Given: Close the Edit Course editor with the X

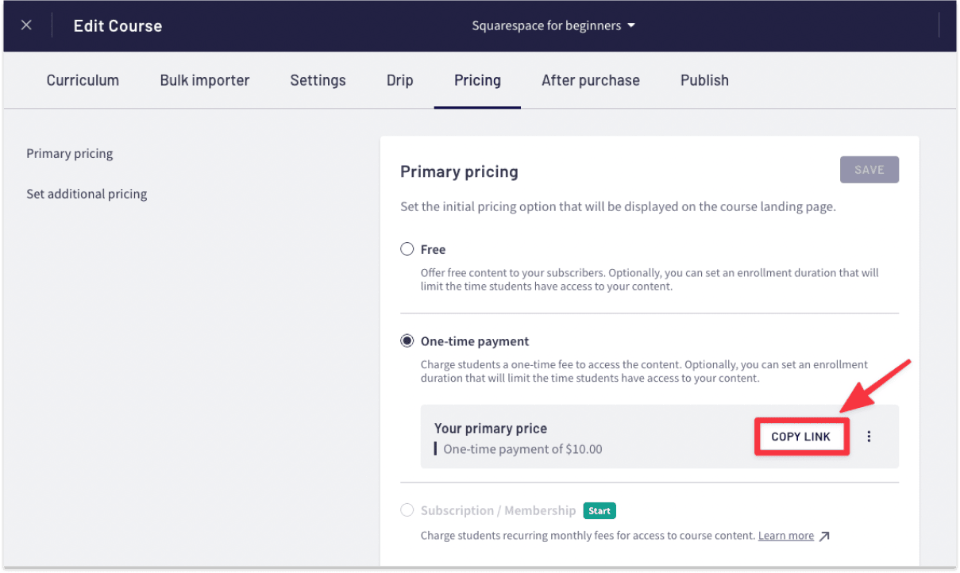Looking at the screenshot, I should 26,25.
